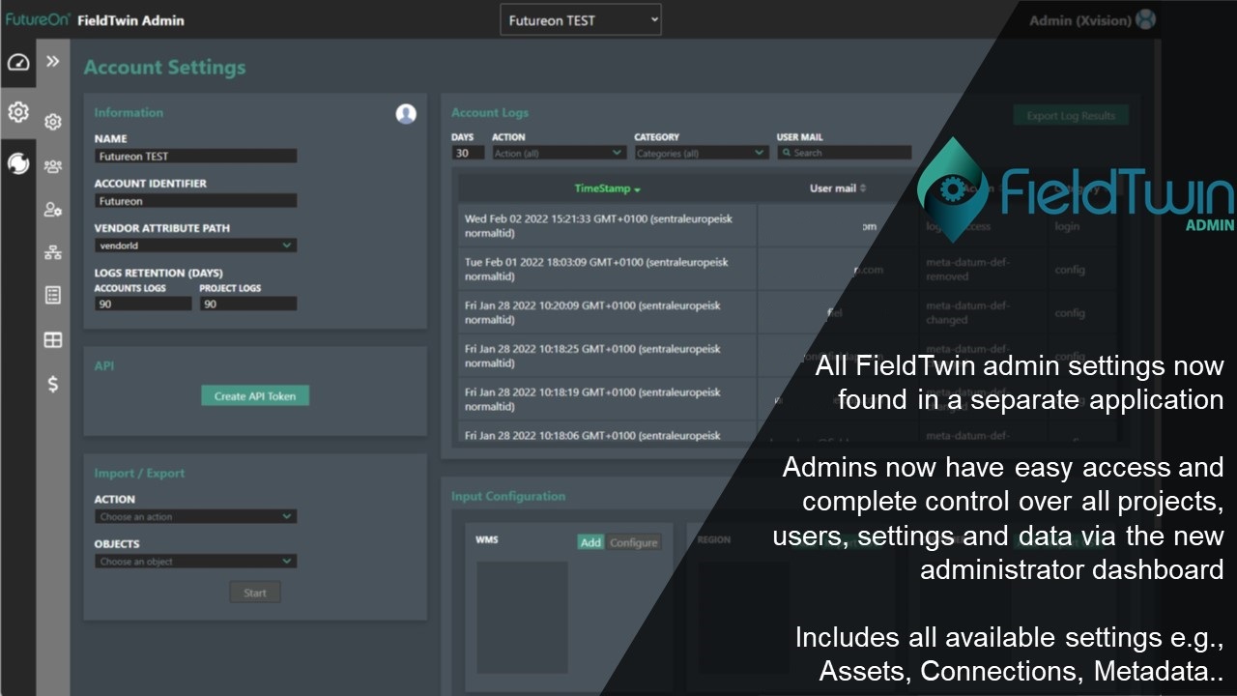This screenshot has width=1237, height=696.
Task: Open the 'Choose an object' dropdown
Action: (x=196, y=561)
